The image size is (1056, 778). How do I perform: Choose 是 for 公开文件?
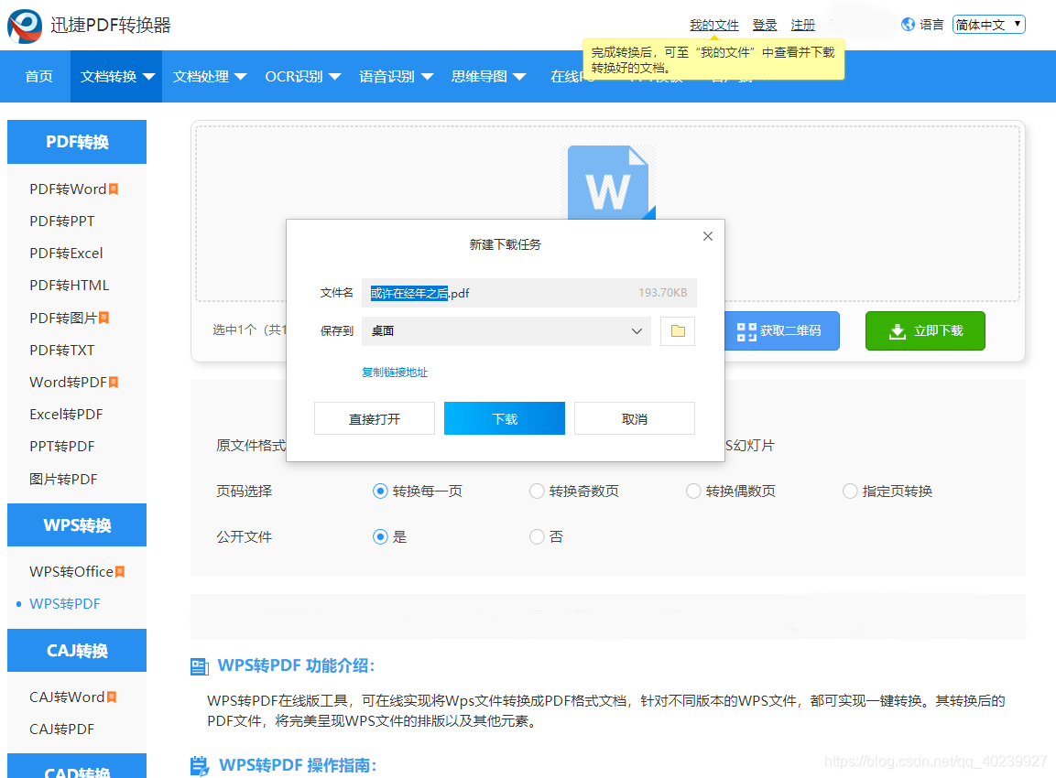(x=380, y=537)
